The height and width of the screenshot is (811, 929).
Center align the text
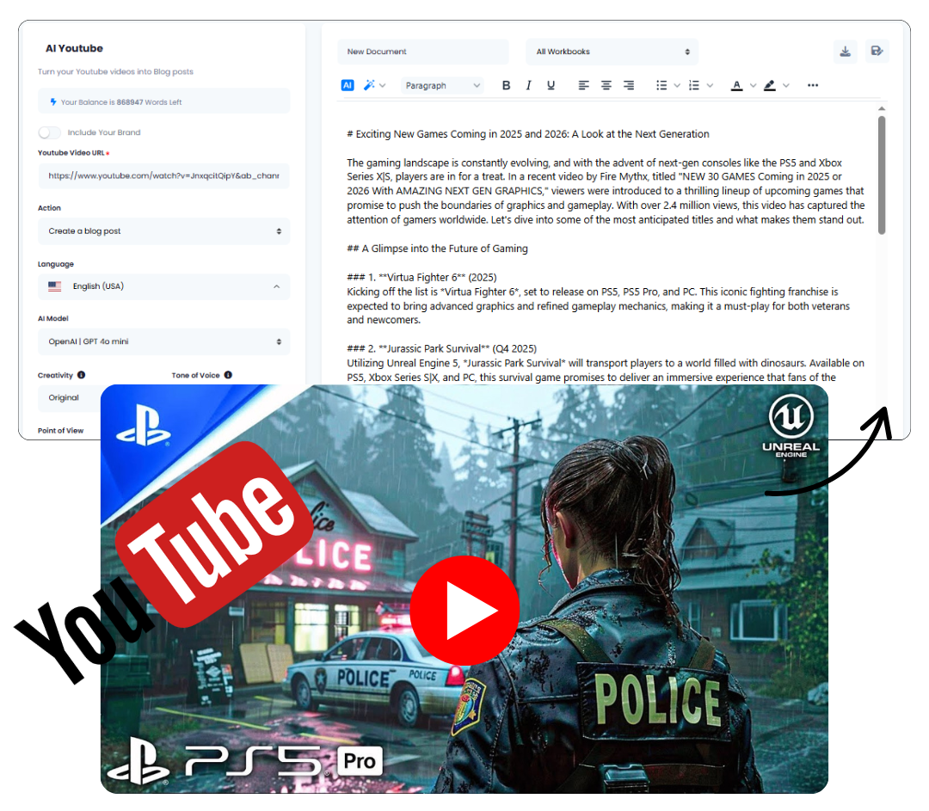[x=606, y=85]
